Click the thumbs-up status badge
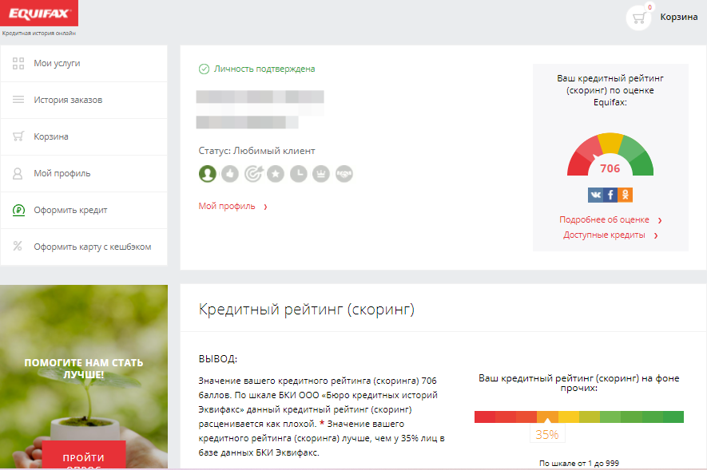Viewport: 707px width, 470px height. [x=230, y=173]
